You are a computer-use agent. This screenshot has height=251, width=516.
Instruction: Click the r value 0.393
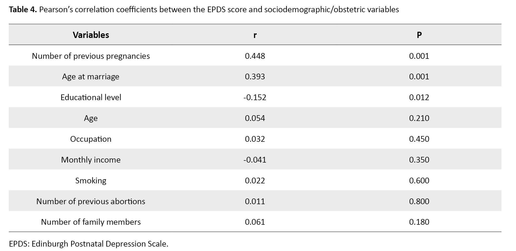pos(255,76)
